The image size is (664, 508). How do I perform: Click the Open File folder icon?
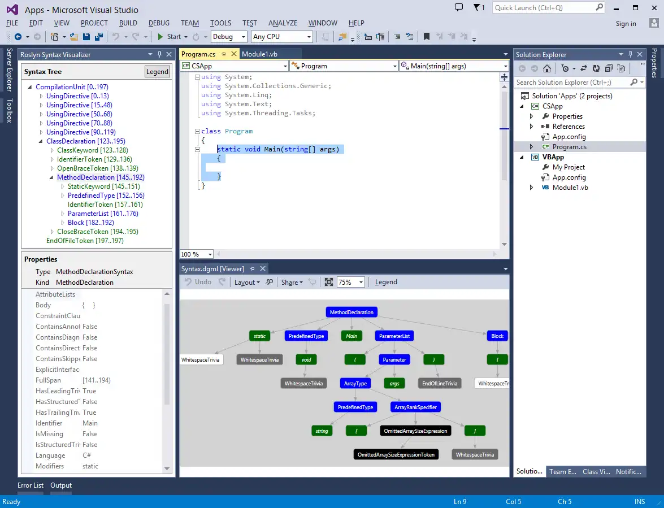pos(74,37)
